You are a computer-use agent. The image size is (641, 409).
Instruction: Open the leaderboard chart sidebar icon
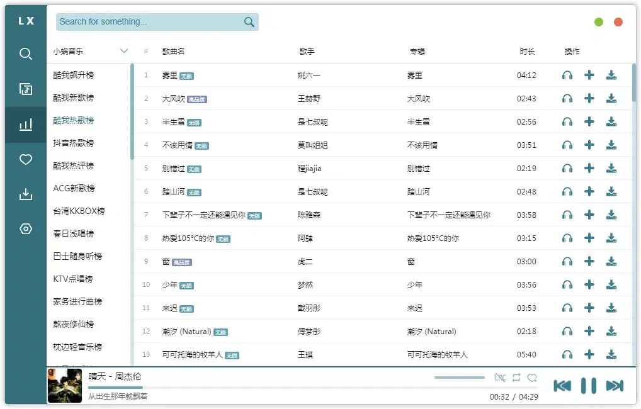(25, 124)
